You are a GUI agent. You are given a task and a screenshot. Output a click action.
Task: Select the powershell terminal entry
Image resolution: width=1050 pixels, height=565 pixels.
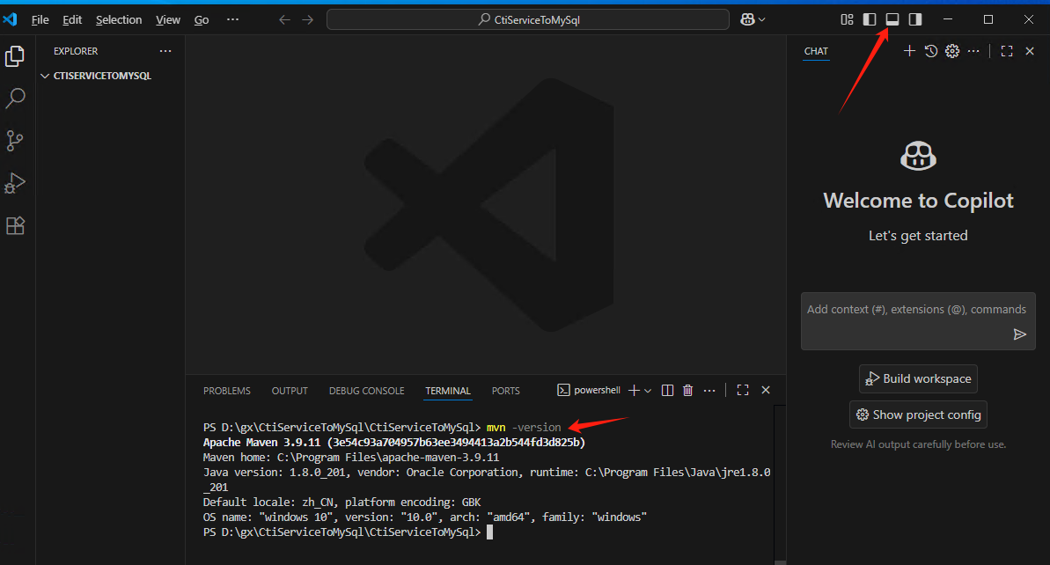[590, 390]
